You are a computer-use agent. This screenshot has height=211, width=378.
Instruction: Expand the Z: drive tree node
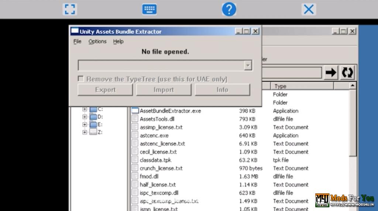coord(85,132)
